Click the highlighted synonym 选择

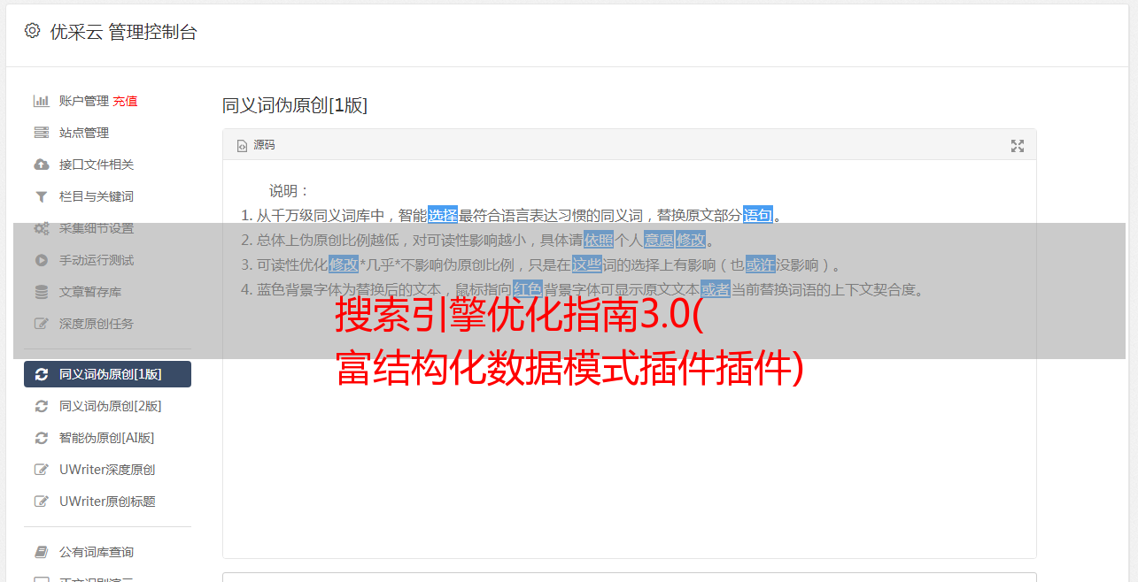click(x=443, y=215)
